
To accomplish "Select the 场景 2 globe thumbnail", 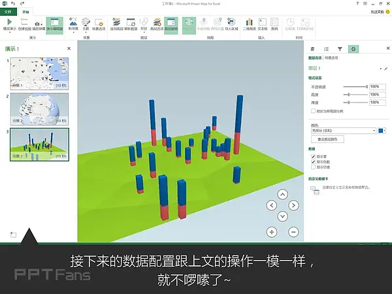I will [x=39, y=108].
